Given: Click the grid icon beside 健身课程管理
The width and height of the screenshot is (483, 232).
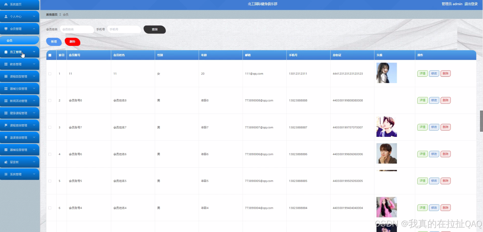Looking at the screenshot, I should [6, 113].
